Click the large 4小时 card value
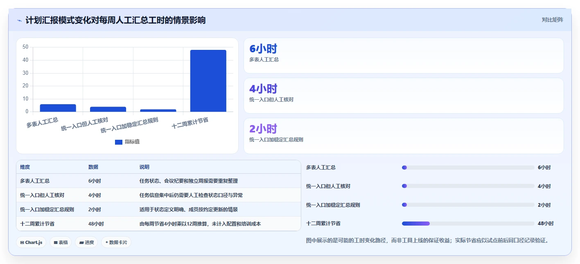The height and width of the screenshot is (264, 580). tap(263, 89)
